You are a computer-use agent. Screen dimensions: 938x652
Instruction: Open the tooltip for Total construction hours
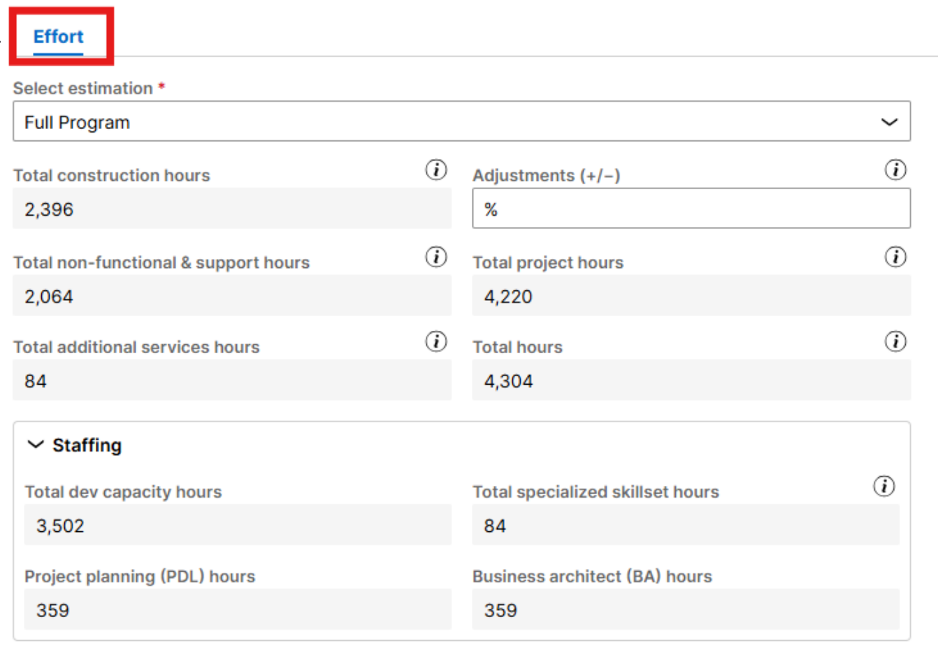[x=436, y=170]
